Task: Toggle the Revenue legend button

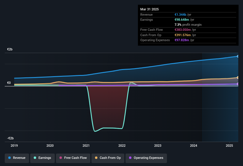Action: pos(17,158)
